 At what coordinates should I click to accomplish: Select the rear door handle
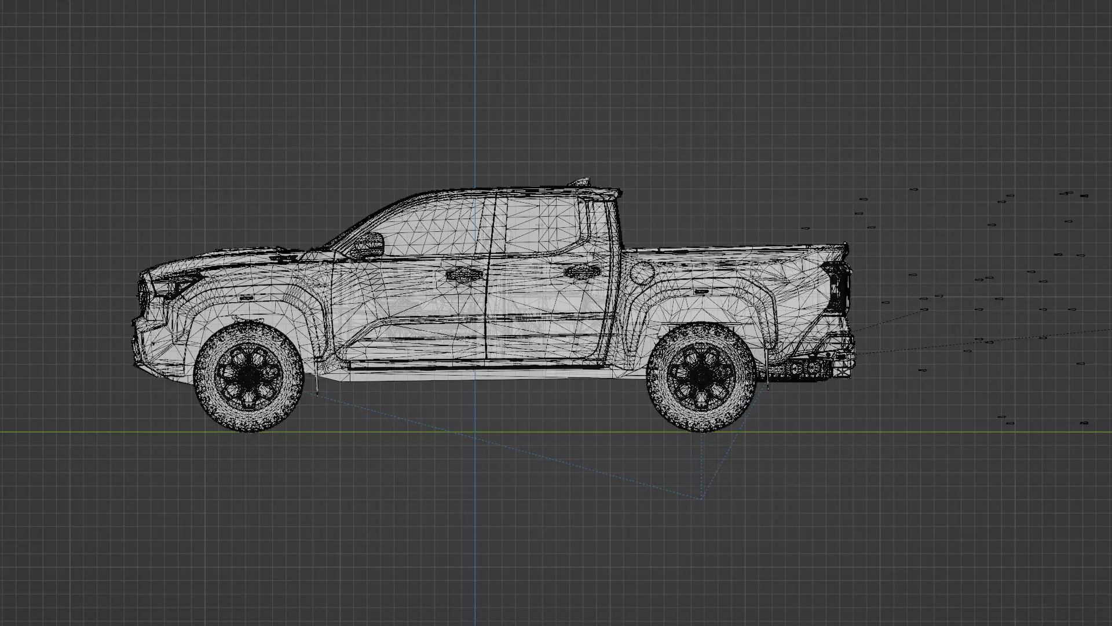582,271
